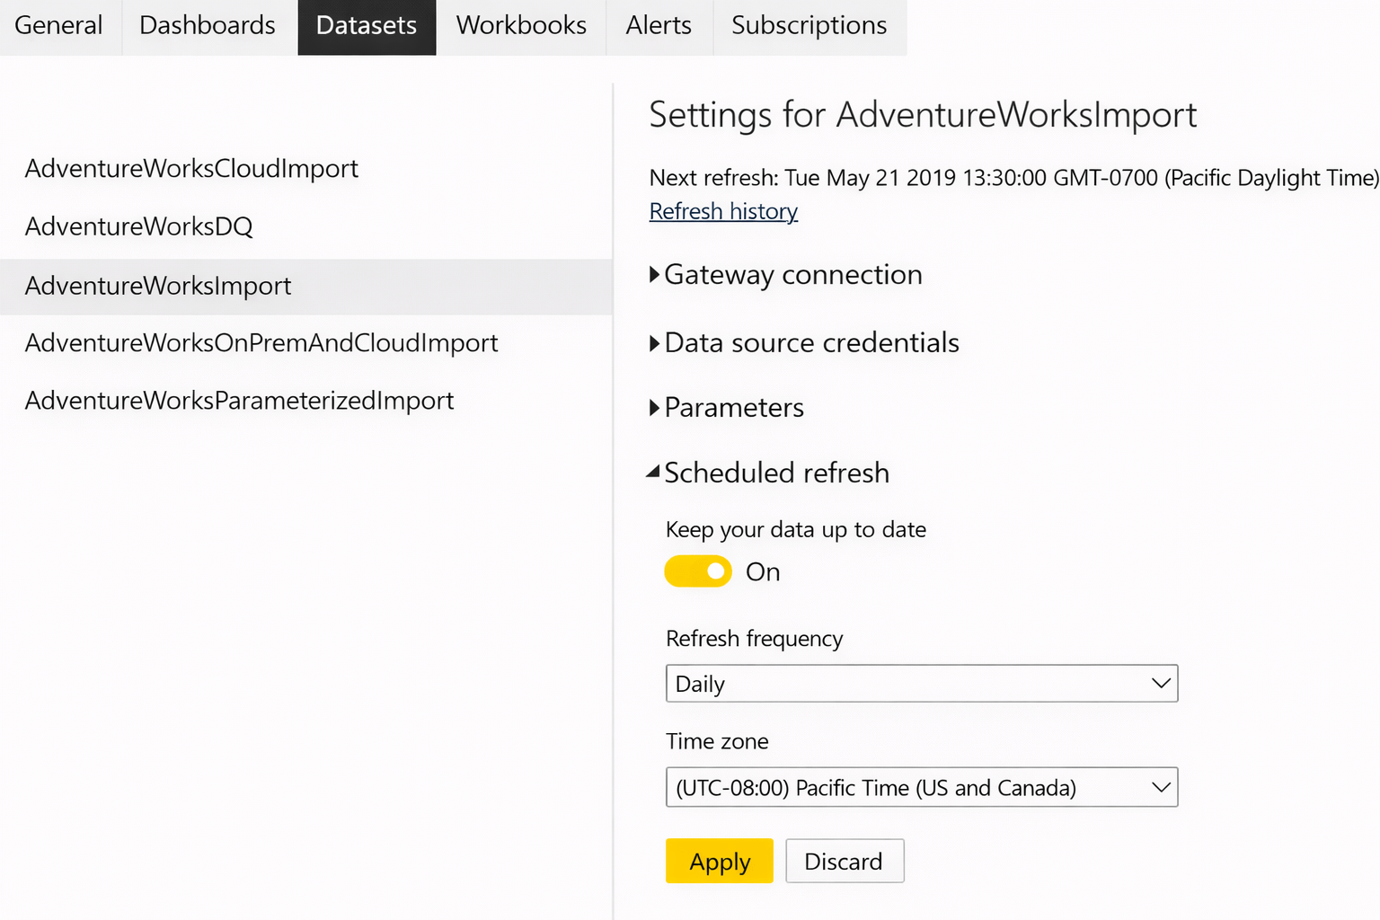This screenshot has width=1380, height=920.
Task: Open the Refresh frequency dropdown set to Daily
Action: click(922, 684)
